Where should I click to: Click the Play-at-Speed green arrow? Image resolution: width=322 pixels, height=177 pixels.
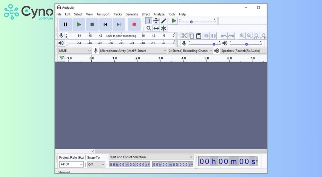tap(174, 21)
